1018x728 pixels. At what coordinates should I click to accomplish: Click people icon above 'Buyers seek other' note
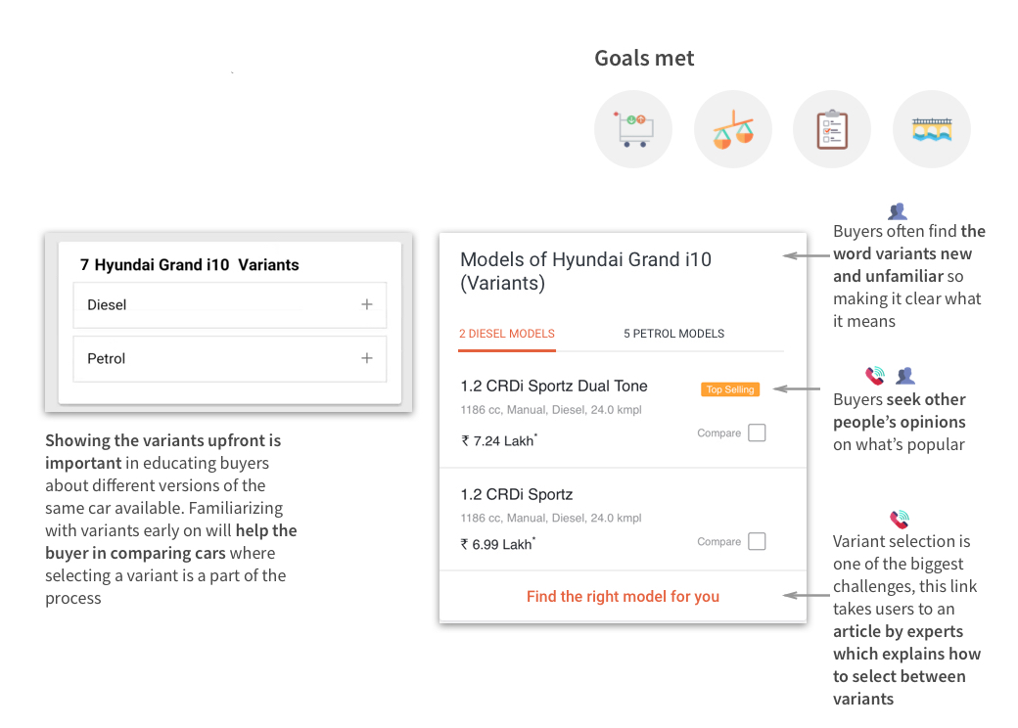(x=905, y=376)
